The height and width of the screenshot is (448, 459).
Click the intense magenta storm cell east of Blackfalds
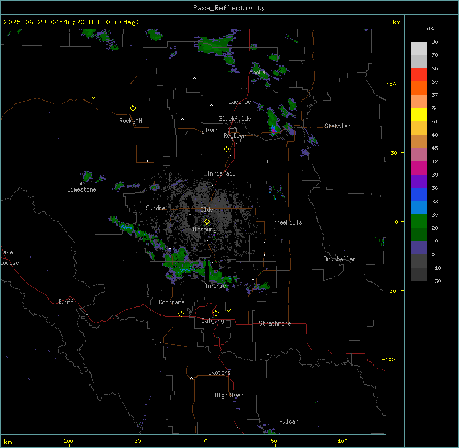click(x=273, y=130)
